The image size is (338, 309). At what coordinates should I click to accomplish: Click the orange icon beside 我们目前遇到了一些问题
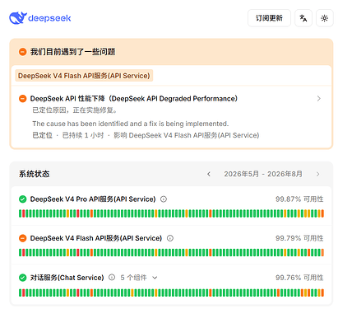tap(22, 52)
